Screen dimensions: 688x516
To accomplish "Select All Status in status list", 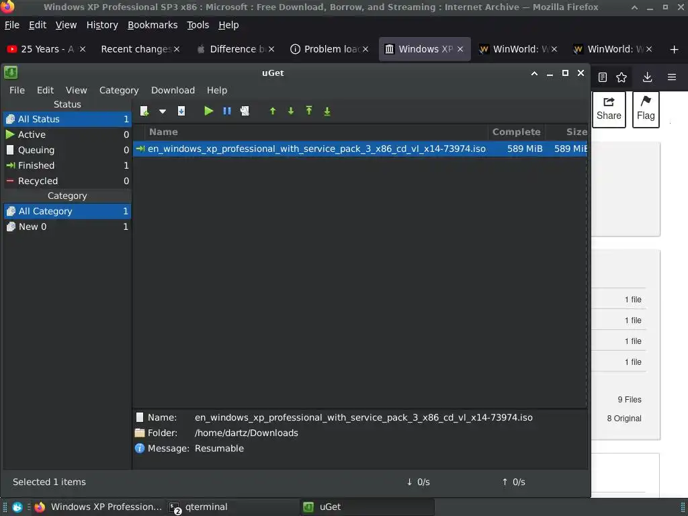I will pyautogui.click(x=68, y=119).
